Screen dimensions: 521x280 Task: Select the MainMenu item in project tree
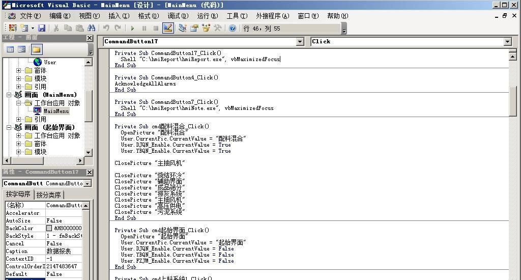[x=56, y=111]
